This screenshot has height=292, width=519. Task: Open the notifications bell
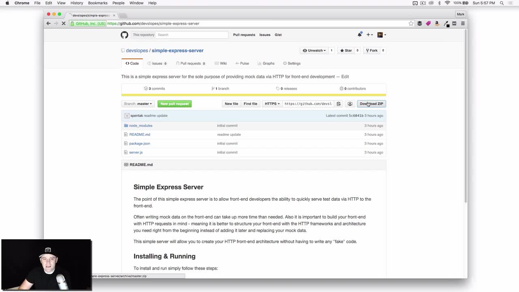[x=359, y=34]
